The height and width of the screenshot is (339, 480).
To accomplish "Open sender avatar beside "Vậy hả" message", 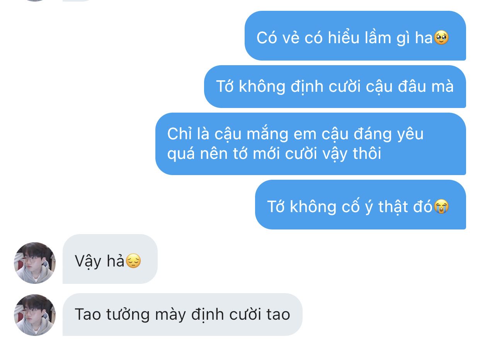I will coord(35,263).
